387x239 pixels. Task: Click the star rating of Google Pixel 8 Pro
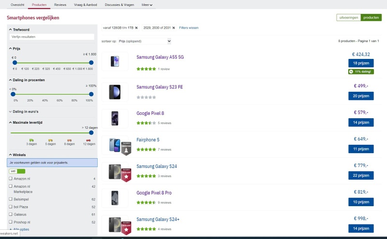(146, 202)
